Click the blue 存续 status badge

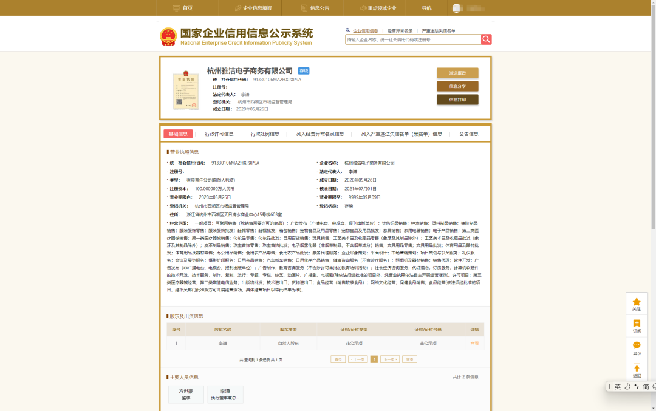(304, 71)
